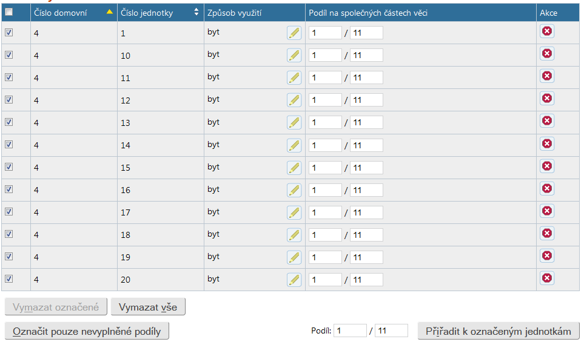This screenshot has width=584, height=342.
Task: Uncheck the checkbox for unit 18
Action: click(x=9, y=234)
